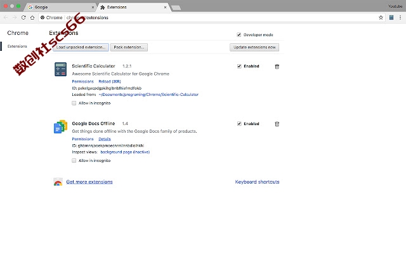
Task: Click the Scientific Calculator extension icon
Action: (x=61, y=69)
